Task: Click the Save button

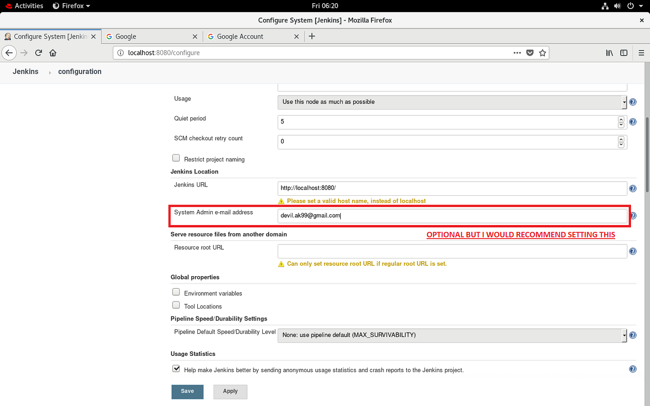Action: 188,392
